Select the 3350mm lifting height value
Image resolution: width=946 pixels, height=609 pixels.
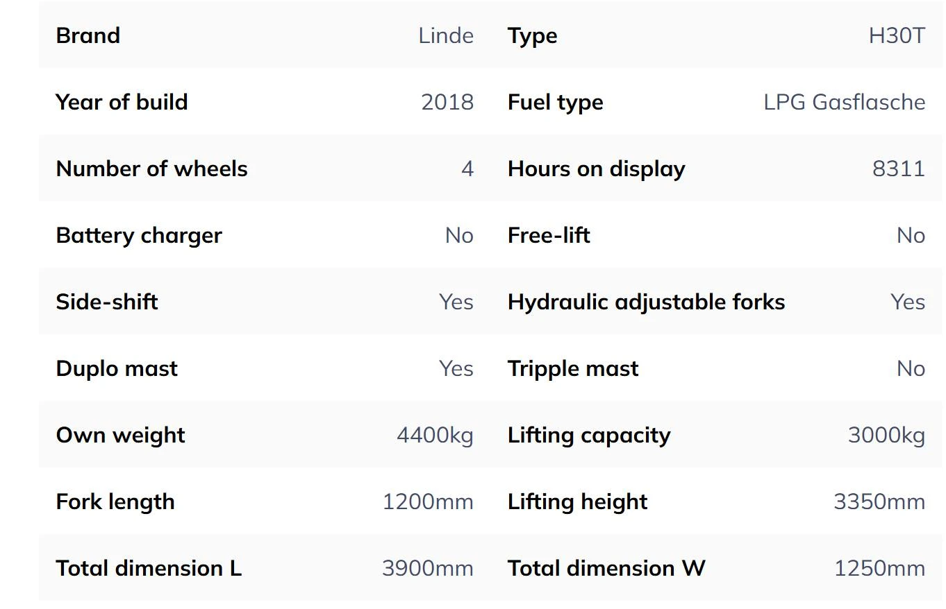pos(879,501)
